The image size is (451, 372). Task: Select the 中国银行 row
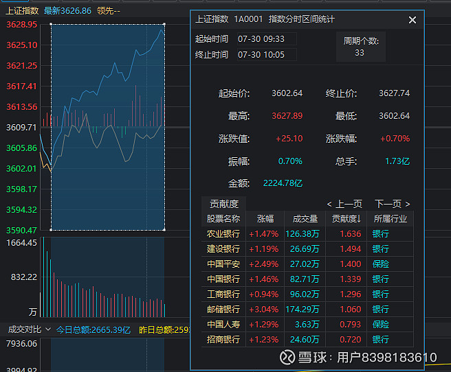pos(307,279)
